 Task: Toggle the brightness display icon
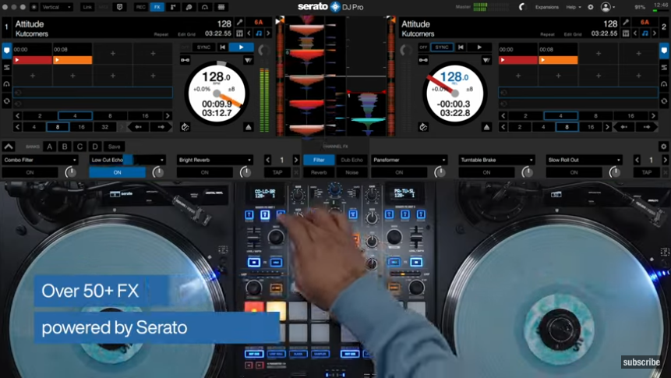(34, 7)
